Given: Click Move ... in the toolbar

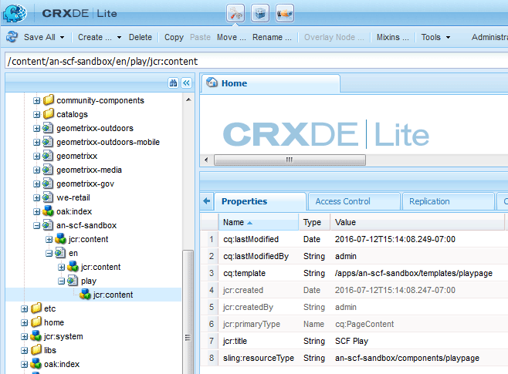Looking at the screenshot, I should pos(232,37).
